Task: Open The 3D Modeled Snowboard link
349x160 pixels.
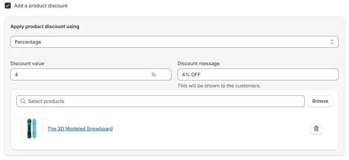Action: click(80, 129)
